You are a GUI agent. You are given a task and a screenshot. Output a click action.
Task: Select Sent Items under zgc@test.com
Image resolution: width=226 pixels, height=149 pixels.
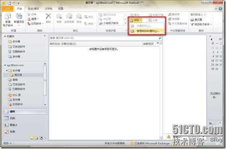[17, 84]
